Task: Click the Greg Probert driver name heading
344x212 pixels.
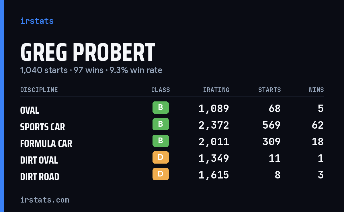Action: point(88,52)
